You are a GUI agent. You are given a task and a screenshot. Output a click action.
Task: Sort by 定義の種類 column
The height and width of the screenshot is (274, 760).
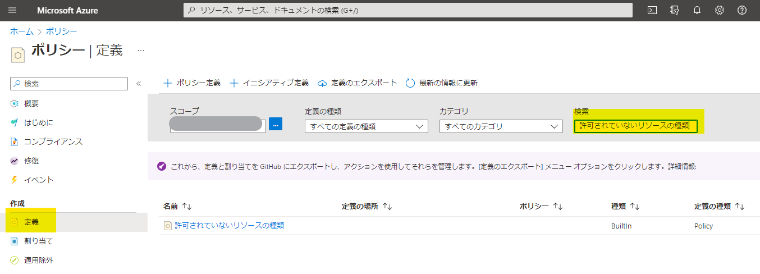click(719, 207)
